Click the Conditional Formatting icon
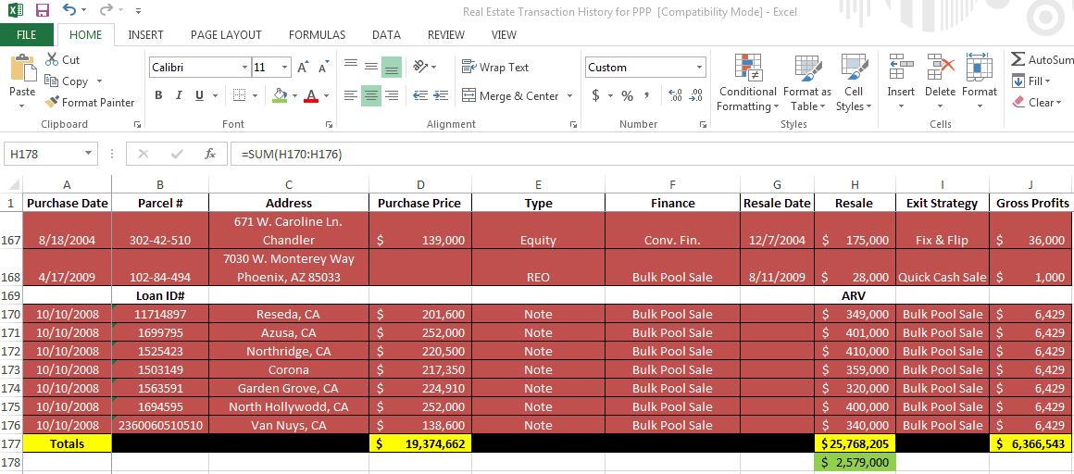This screenshot has height=474, width=1074. pyautogui.click(x=747, y=68)
